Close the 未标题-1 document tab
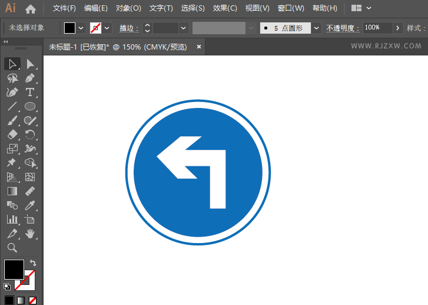The width and height of the screenshot is (428, 305). [x=199, y=47]
